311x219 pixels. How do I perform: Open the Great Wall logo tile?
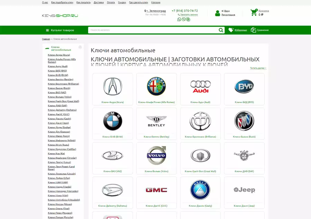(x=200, y=158)
